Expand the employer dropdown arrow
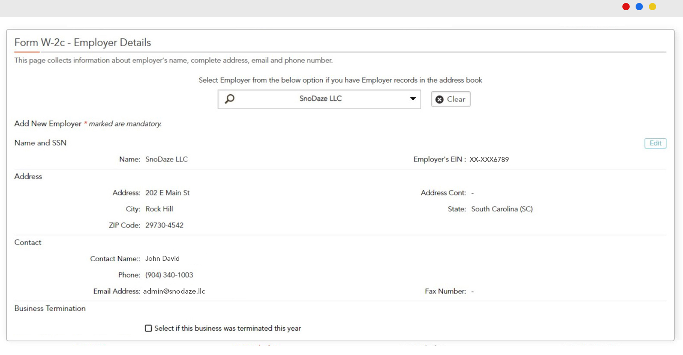 coord(413,99)
